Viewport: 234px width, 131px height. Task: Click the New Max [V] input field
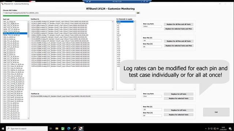[152, 47]
